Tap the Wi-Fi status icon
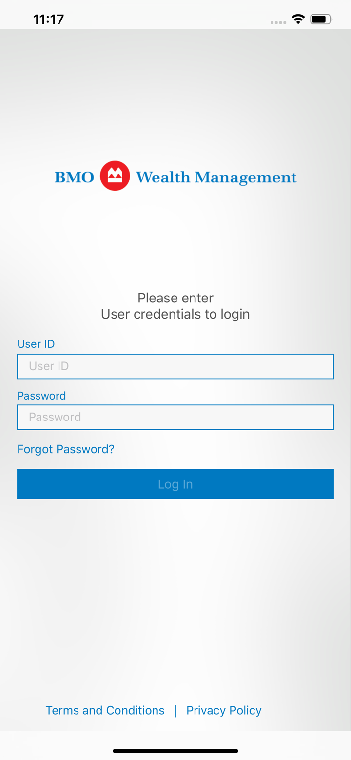 coord(298,20)
